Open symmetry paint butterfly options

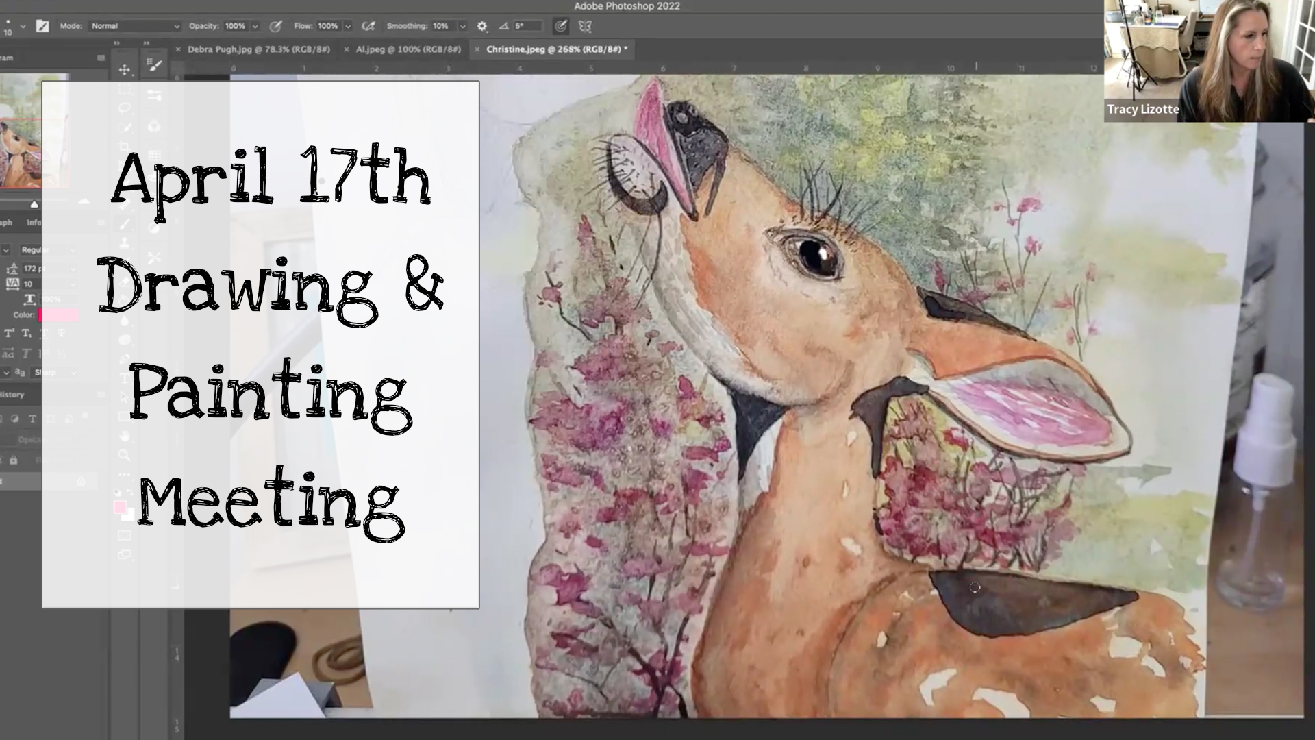pyautogui.click(x=584, y=26)
